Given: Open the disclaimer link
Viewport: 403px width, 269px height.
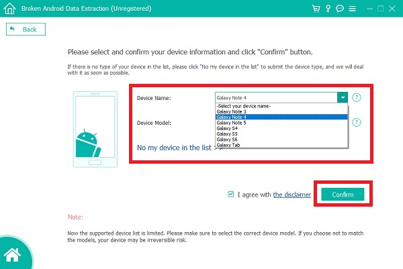Looking at the screenshot, I should pyautogui.click(x=292, y=195).
